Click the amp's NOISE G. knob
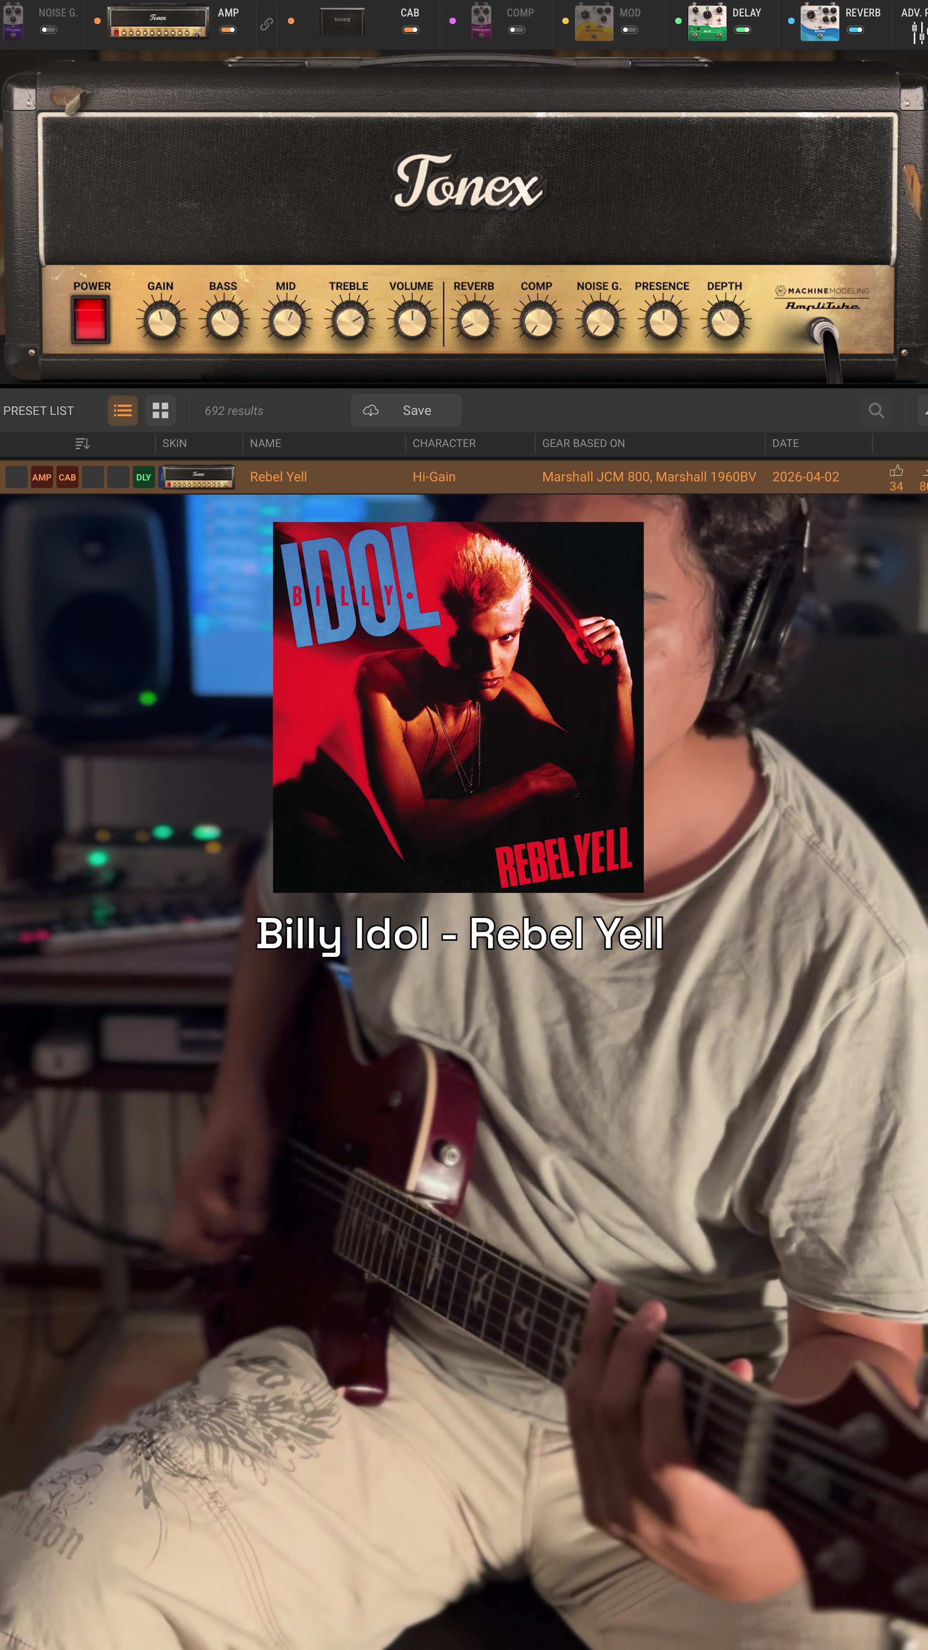 click(600, 321)
